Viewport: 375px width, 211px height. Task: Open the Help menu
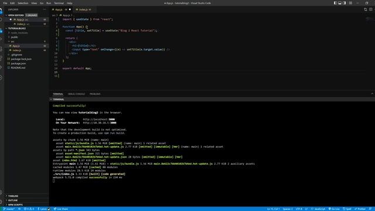[69, 3]
